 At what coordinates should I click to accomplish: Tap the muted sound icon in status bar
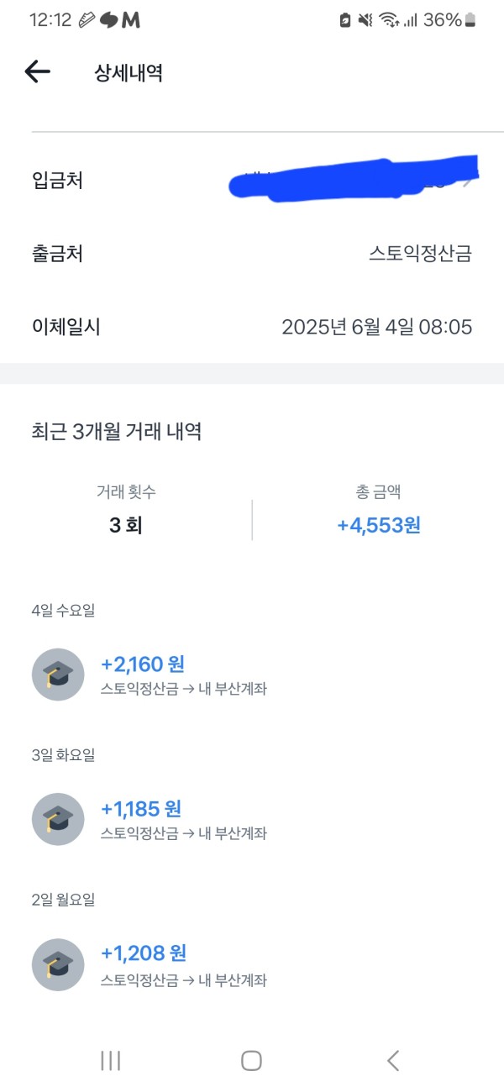365,20
